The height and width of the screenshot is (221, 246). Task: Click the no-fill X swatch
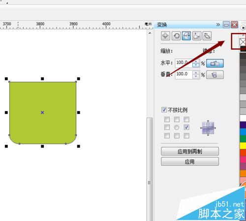point(243,42)
